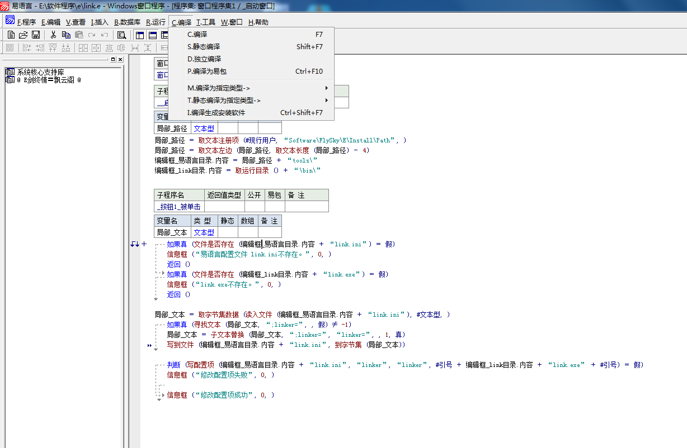687x448 pixels.
Task: Select 系统核心支持库 in library list
Action: pos(40,72)
